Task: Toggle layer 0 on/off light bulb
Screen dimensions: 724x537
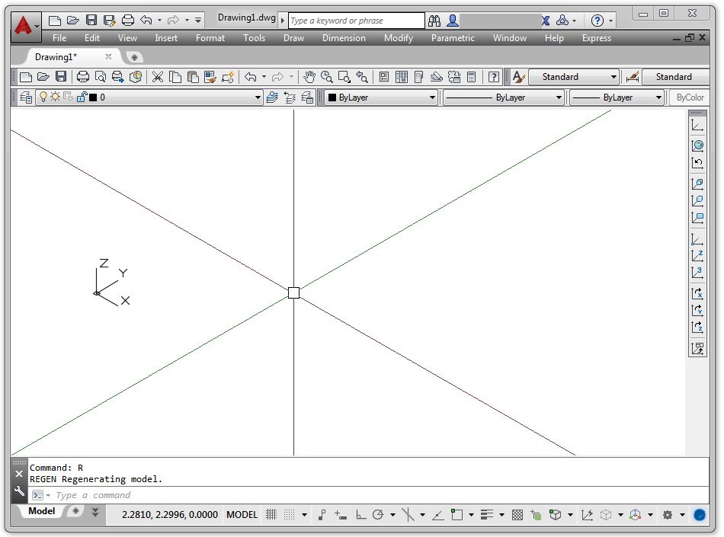Action: point(43,97)
